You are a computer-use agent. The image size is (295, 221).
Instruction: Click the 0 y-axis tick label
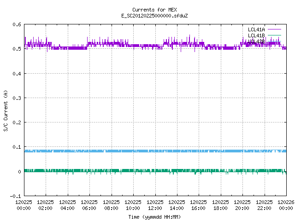tap(19, 172)
